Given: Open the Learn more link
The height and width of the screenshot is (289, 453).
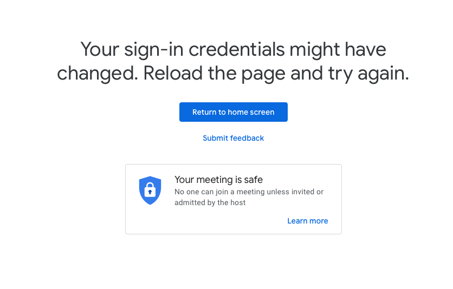Looking at the screenshot, I should (x=307, y=221).
